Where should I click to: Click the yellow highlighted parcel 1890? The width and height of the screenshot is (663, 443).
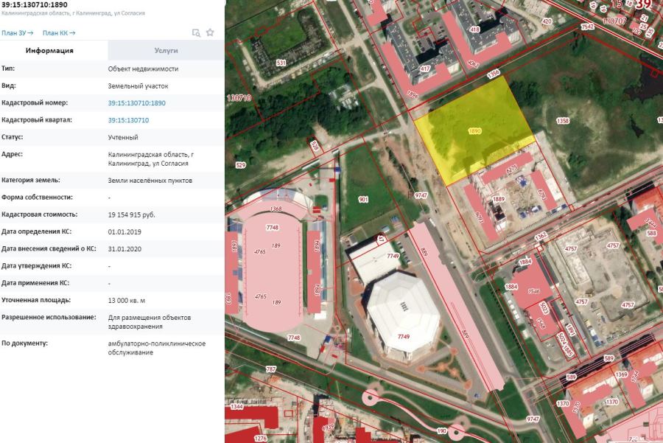tap(474, 130)
